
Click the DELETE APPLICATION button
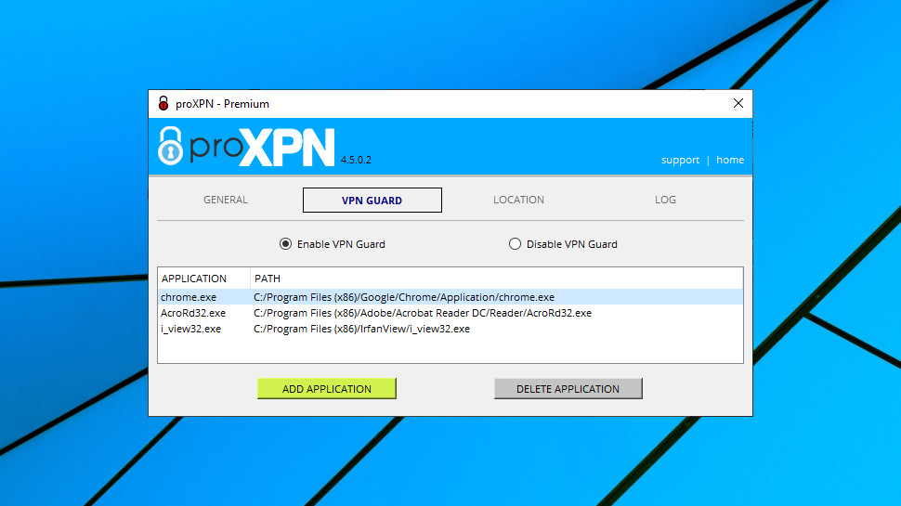tap(568, 389)
